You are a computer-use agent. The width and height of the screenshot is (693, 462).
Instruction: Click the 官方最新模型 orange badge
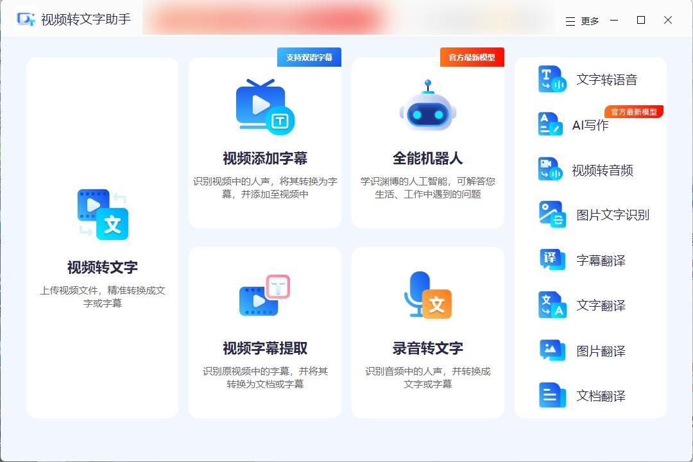pyautogui.click(x=472, y=57)
